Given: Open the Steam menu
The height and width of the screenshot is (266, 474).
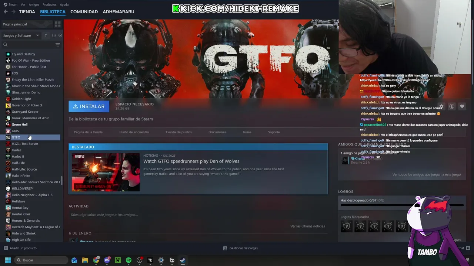Looking at the screenshot, I should (11, 4).
